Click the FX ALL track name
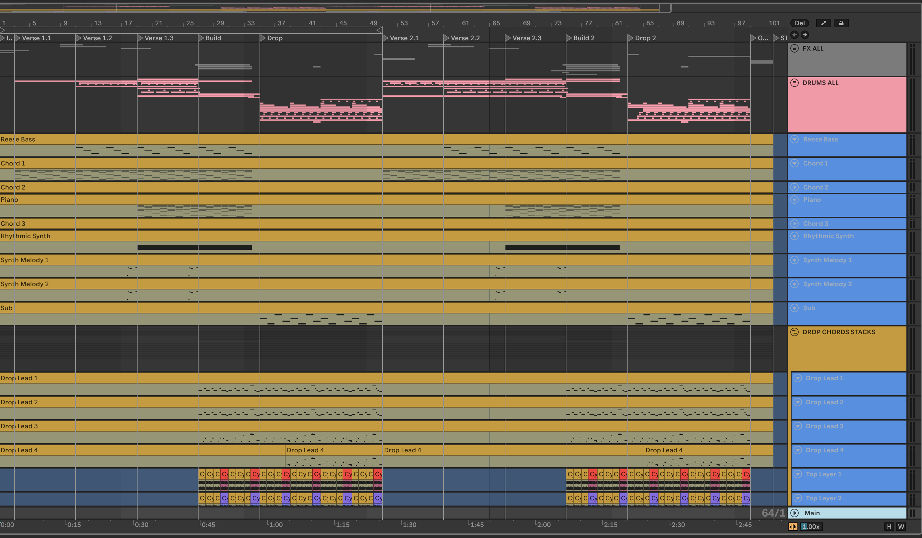The width and height of the screenshot is (922, 538). click(x=813, y=48)
